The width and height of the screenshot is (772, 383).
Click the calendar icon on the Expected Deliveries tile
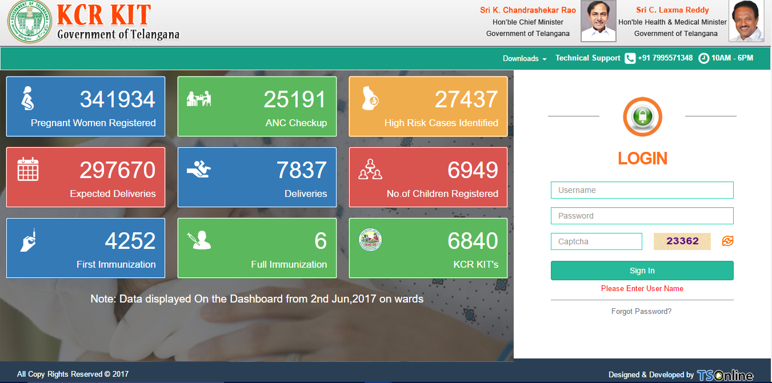coord(28,169)
